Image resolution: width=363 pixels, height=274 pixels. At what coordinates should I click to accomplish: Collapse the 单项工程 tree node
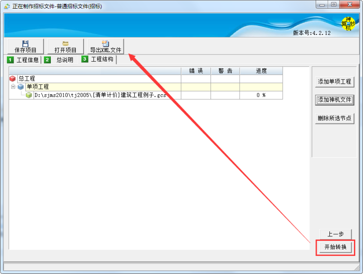(13, 87)
